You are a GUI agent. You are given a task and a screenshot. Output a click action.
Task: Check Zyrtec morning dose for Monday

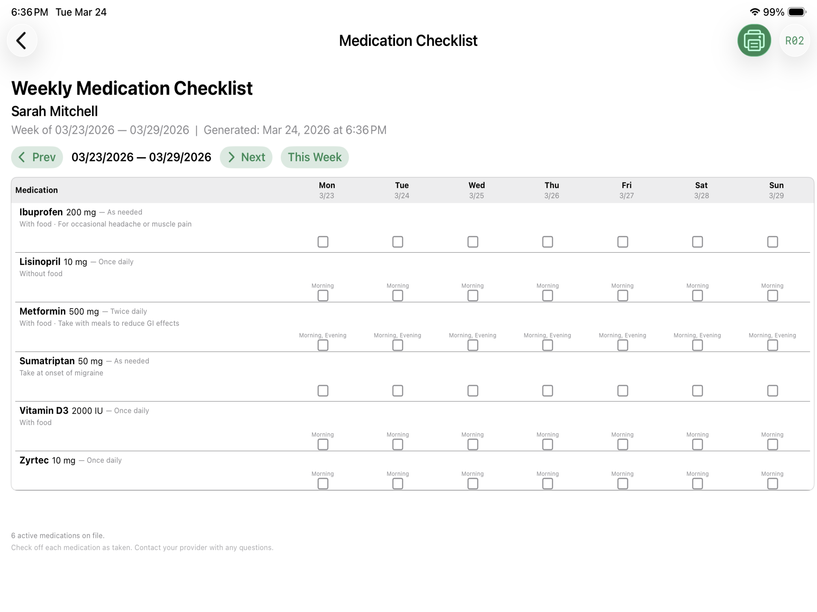322,484
